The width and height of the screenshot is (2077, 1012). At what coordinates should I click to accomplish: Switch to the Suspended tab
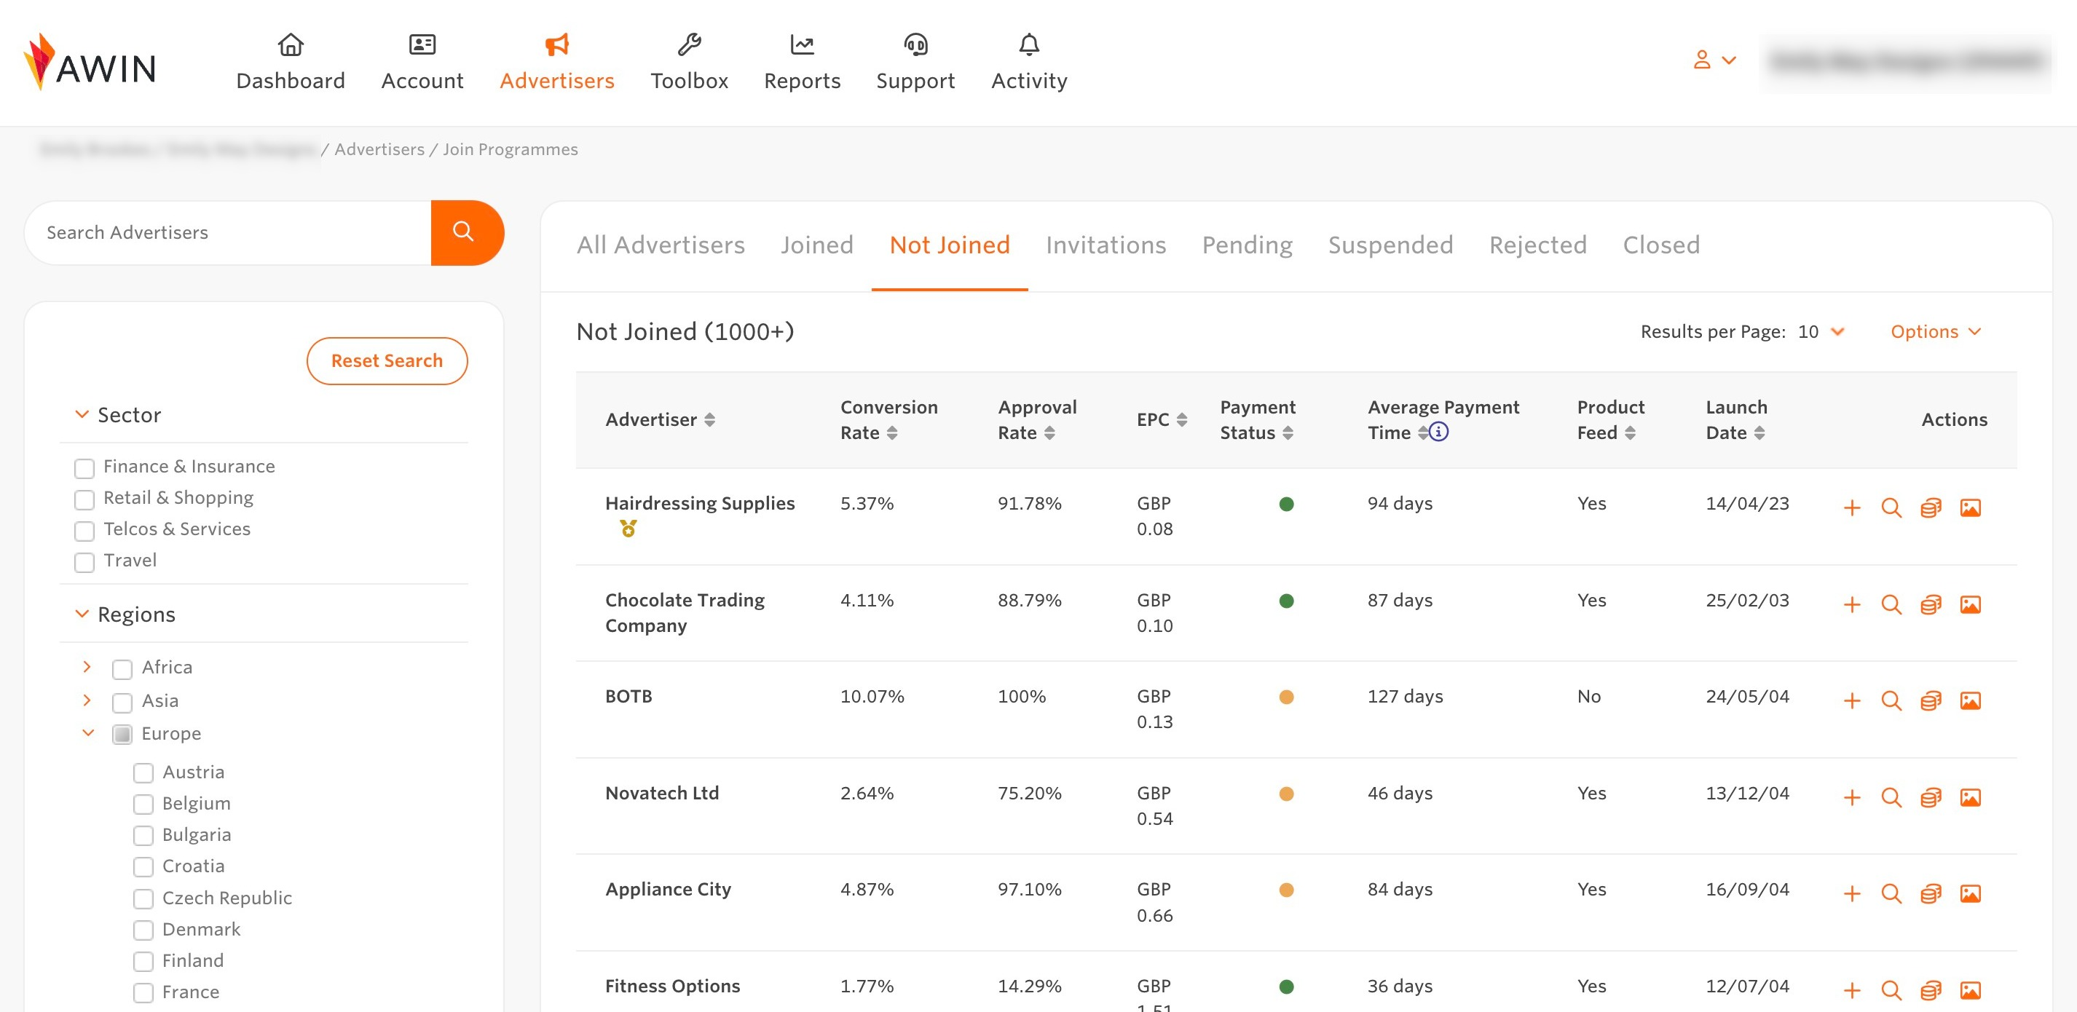coord(1390,245)
